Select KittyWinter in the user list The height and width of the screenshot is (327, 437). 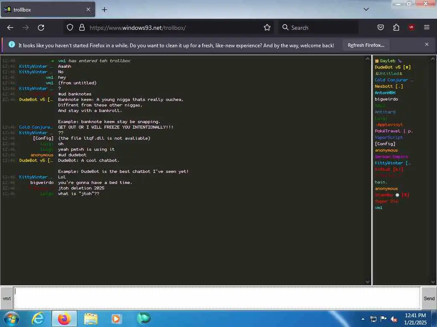point(393,163)
